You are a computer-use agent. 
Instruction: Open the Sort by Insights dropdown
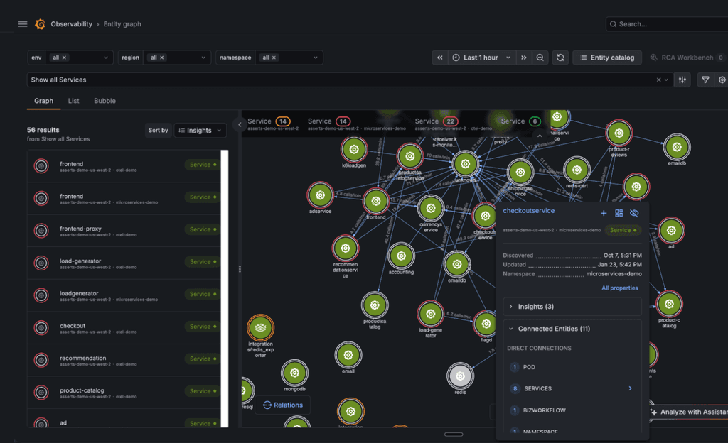click(200, 130)
